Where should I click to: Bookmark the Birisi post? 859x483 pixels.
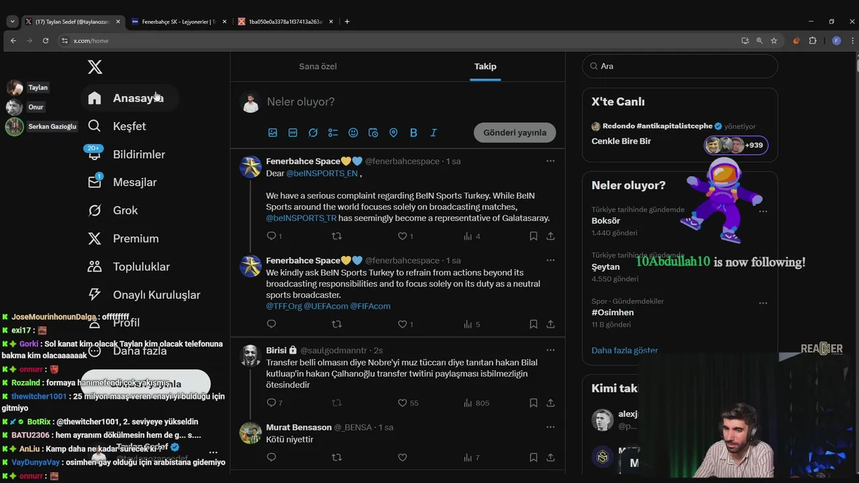(x=534, y=403)
